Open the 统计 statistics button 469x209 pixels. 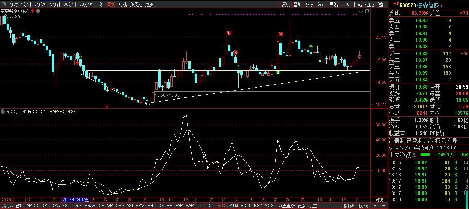click(321, 4)
